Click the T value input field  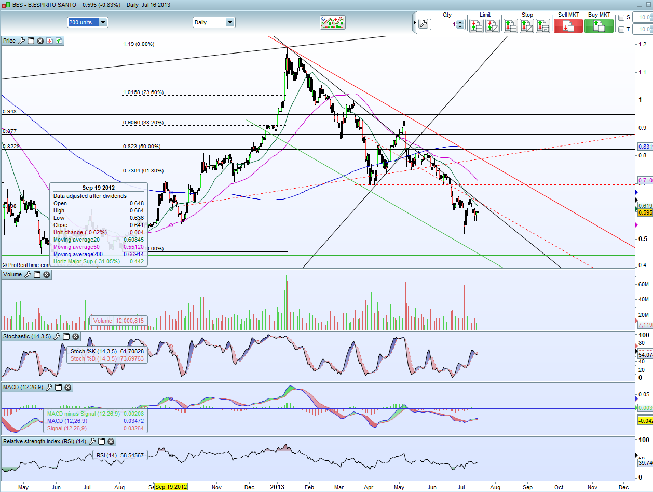point(643,30)
